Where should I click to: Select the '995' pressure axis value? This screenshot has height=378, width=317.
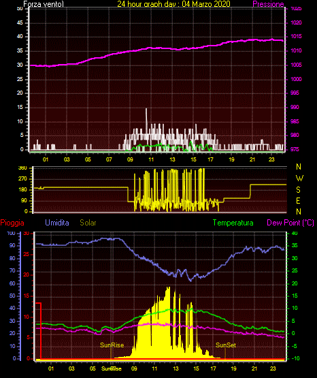pos(295,93)
